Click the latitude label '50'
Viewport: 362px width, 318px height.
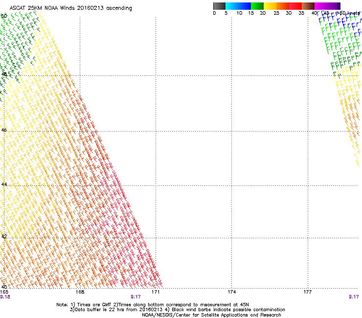pyautogui.click(x=4, y=16)
